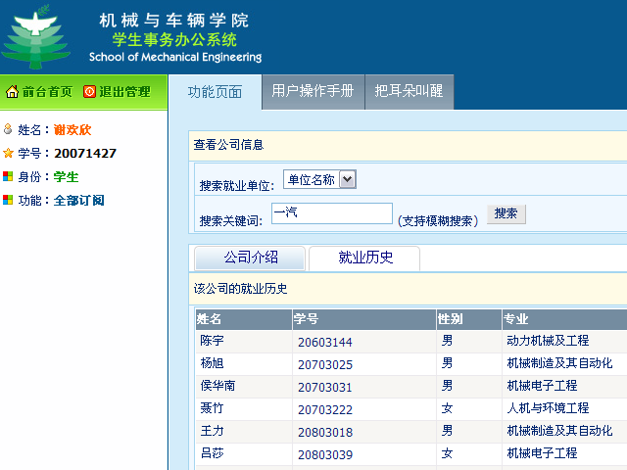Open the 单位名称 search type dropdown

(x=318, y=179)
